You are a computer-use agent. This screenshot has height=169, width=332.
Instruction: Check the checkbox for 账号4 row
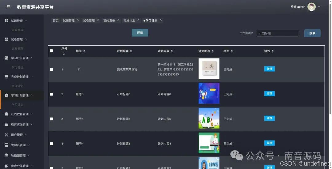click(51, 144)
